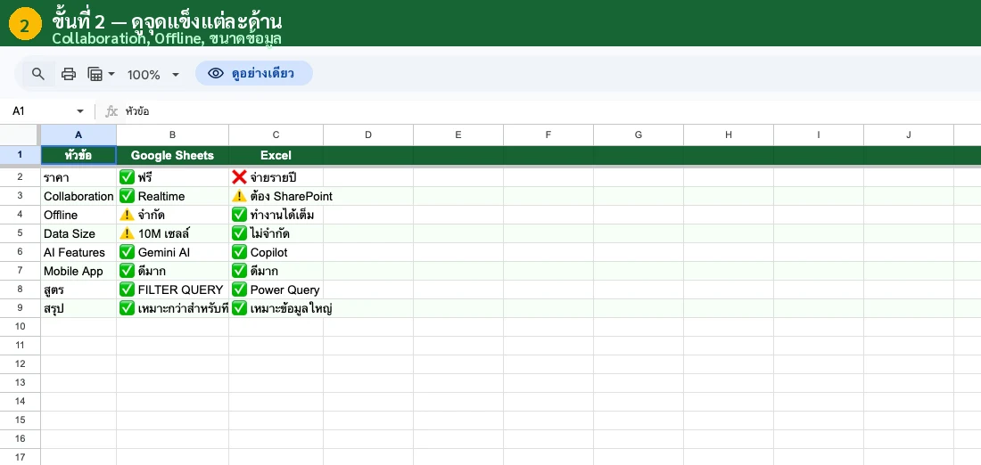Click the จ่ายรายปี cell
Viewport: 981px width, 465px height.
(x=276, y=177)
